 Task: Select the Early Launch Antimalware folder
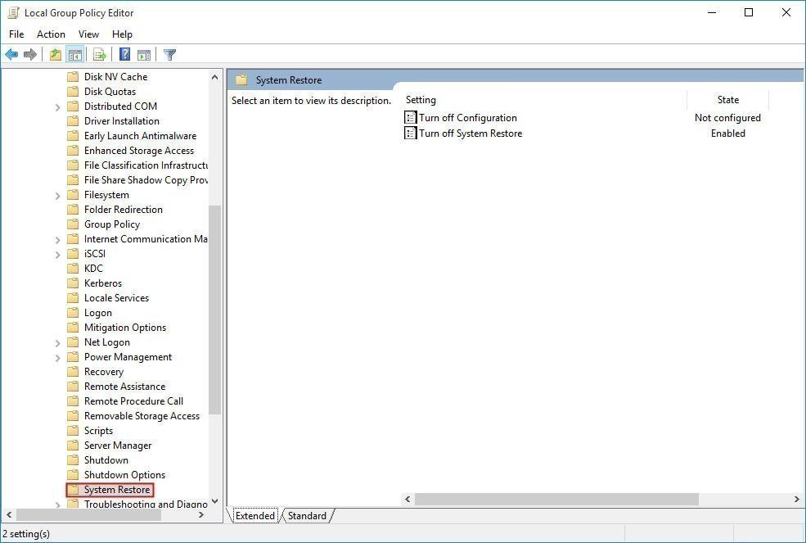click(140, 136)
